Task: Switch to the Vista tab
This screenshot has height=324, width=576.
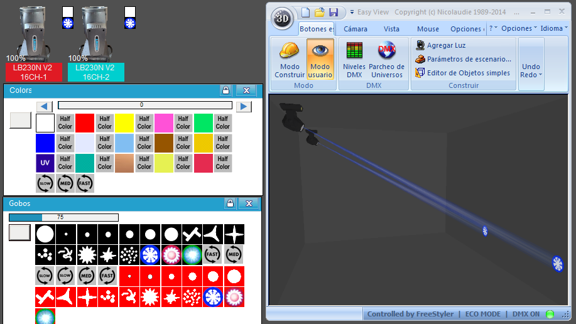Action: 391,29
